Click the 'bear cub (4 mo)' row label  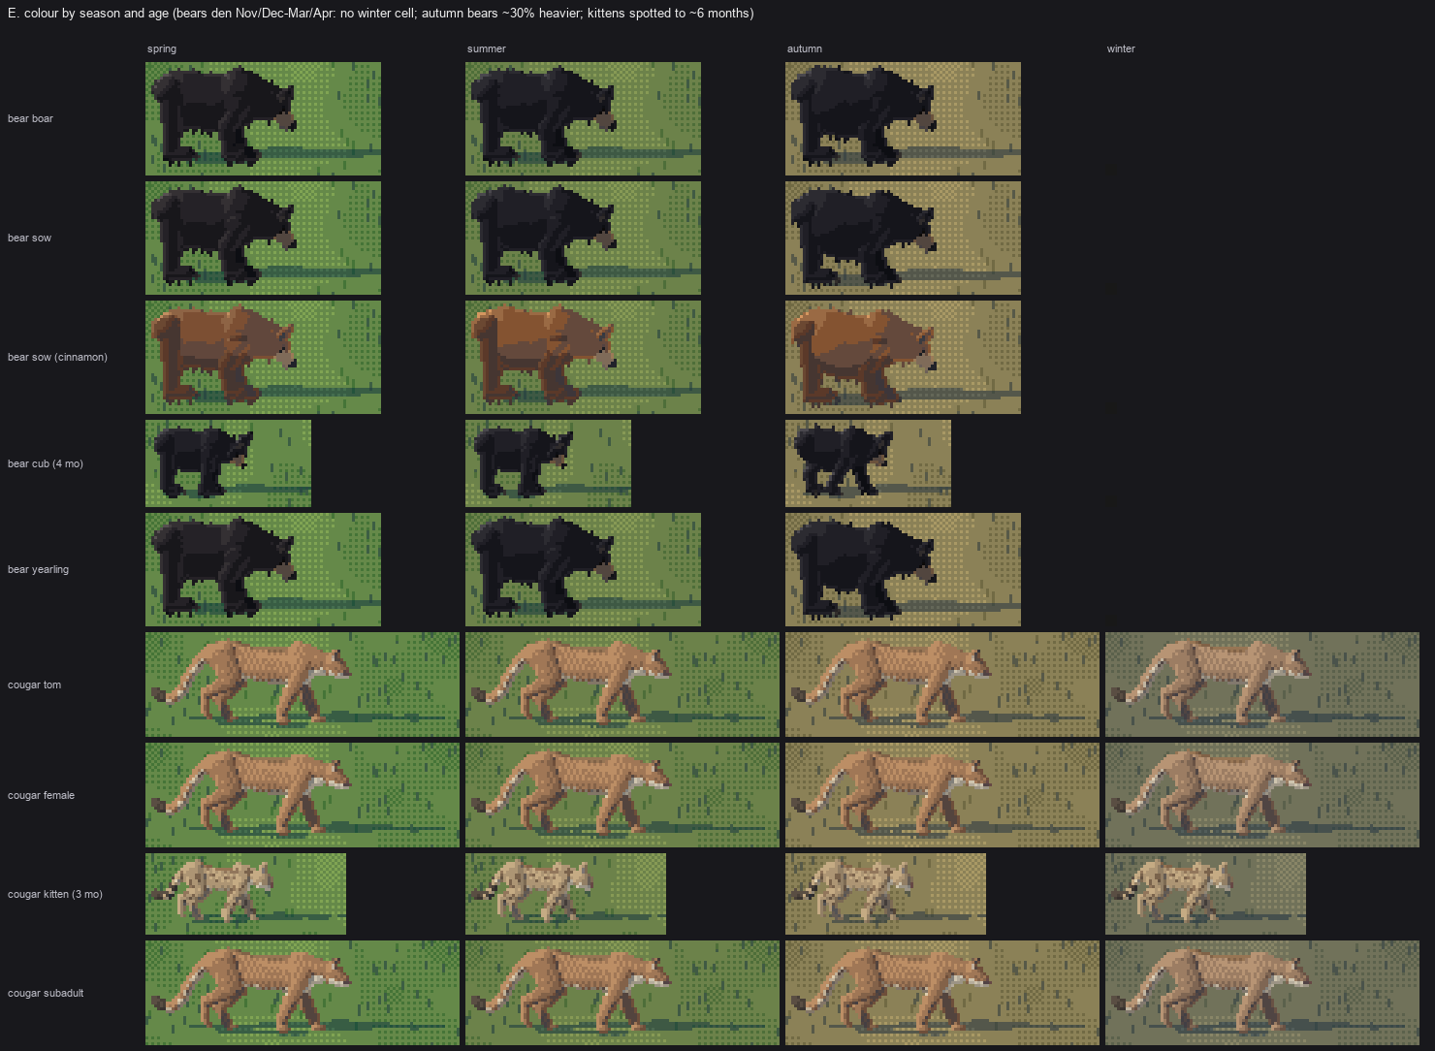(46, 463)
